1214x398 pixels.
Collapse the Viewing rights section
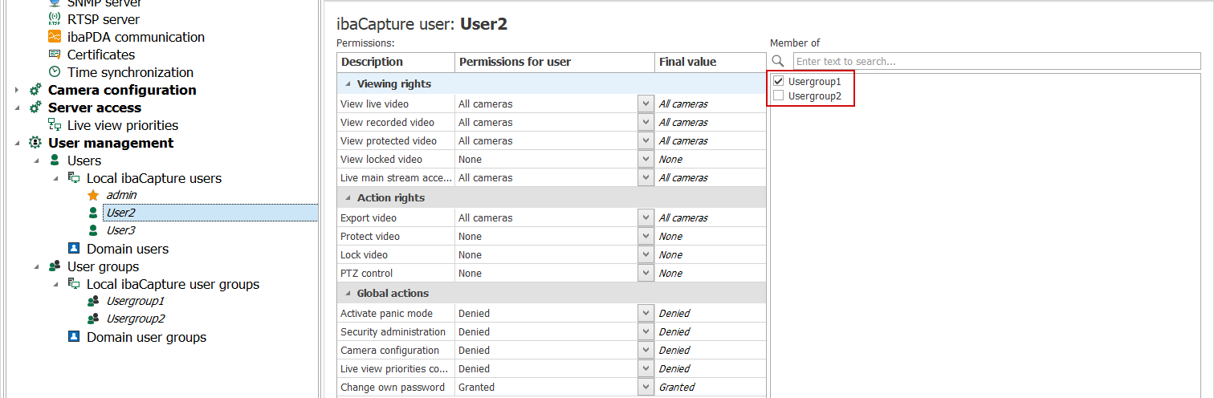tap(348, 83)
